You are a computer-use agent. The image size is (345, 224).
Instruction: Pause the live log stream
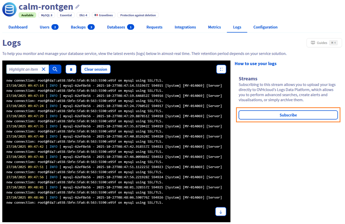[71, 69]
